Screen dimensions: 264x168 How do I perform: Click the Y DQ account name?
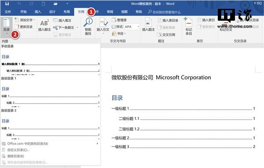257,3
